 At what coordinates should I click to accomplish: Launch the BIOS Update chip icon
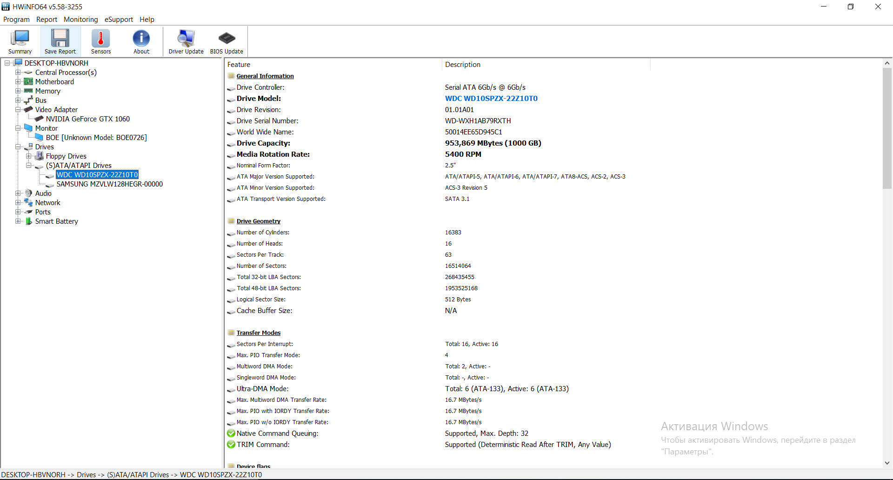click(227, 38)
